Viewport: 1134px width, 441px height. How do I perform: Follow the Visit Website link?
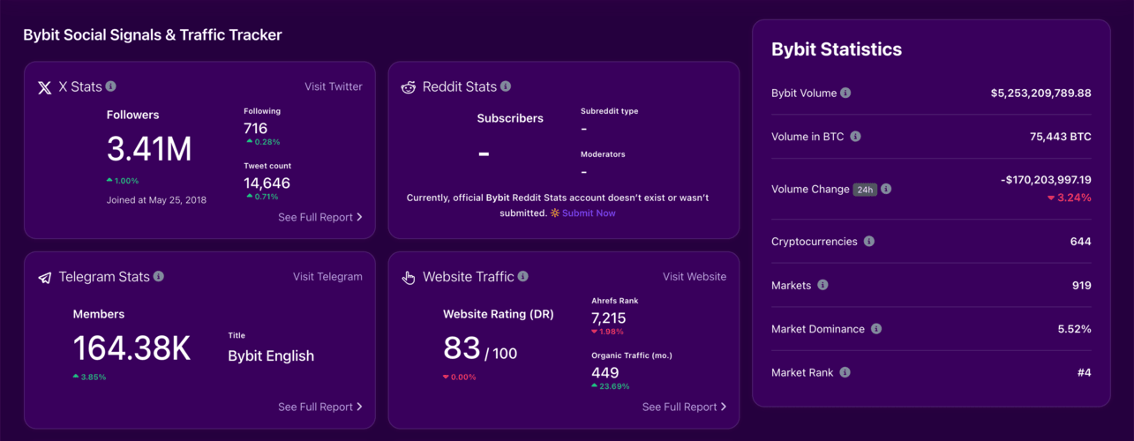[695, 276]
